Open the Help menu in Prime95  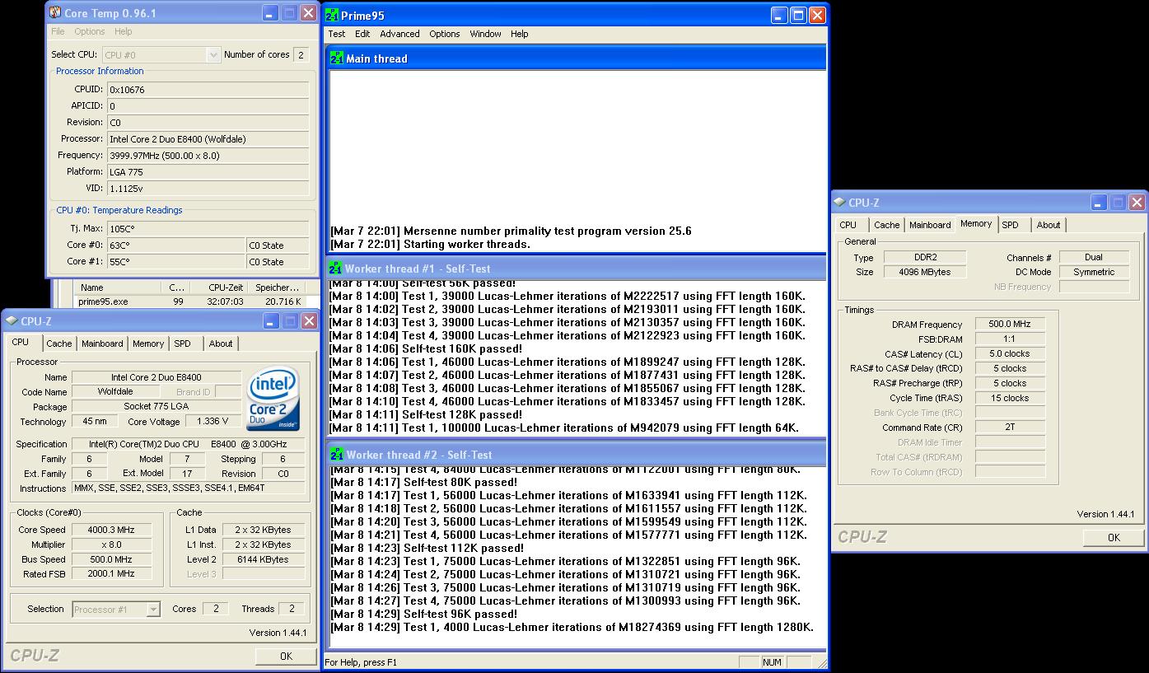pyautogui.click(x=519, y=34)
